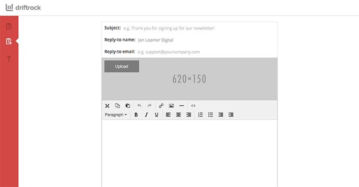Redo last edit
This screenshot has width=359, height=187.
[149, 106]
